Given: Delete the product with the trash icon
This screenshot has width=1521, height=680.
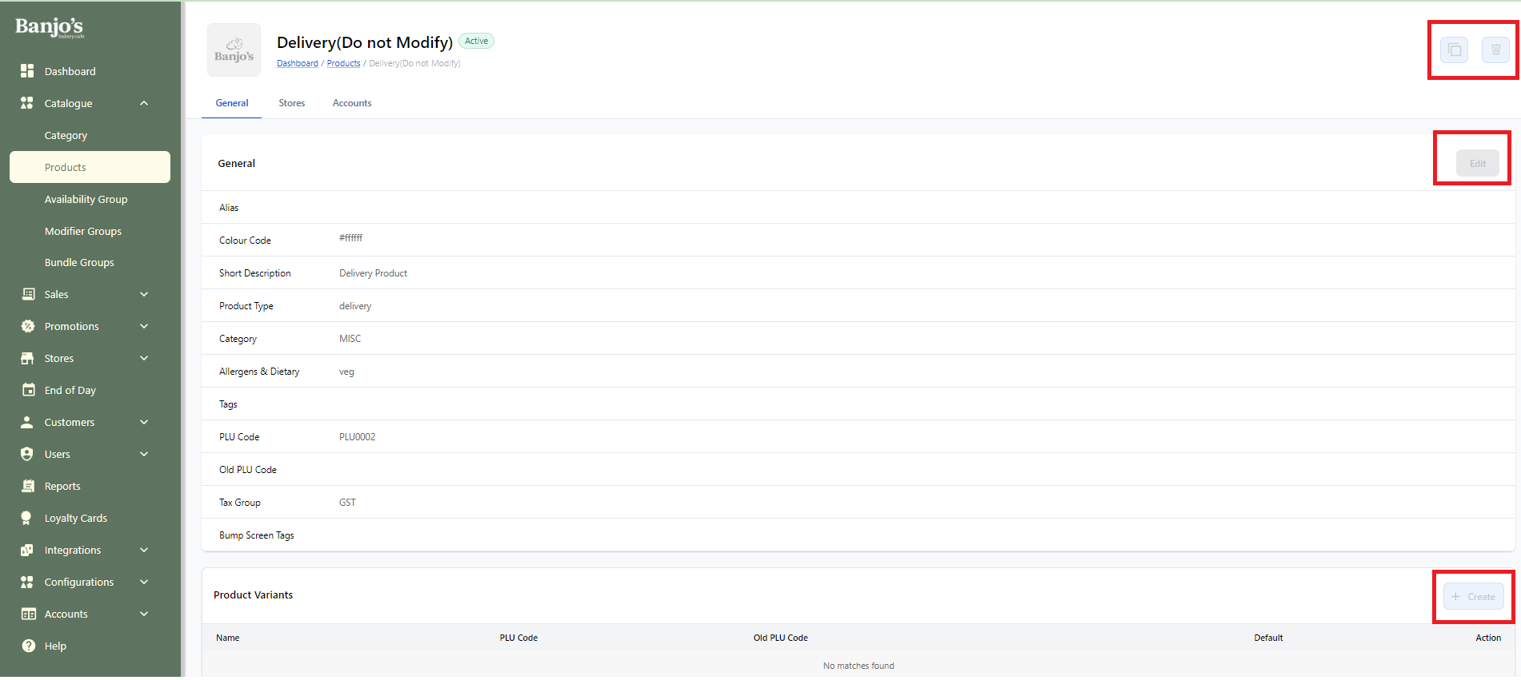Looking at the screenshot, I should click(x=1495, y=50).
